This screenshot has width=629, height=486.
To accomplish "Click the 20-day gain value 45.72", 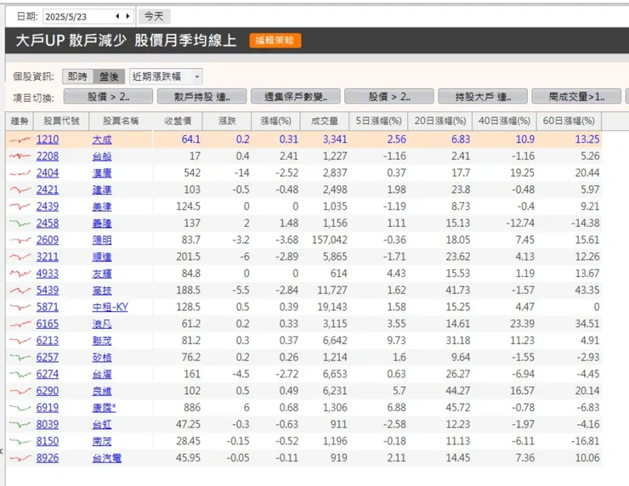I will point(457,408).
